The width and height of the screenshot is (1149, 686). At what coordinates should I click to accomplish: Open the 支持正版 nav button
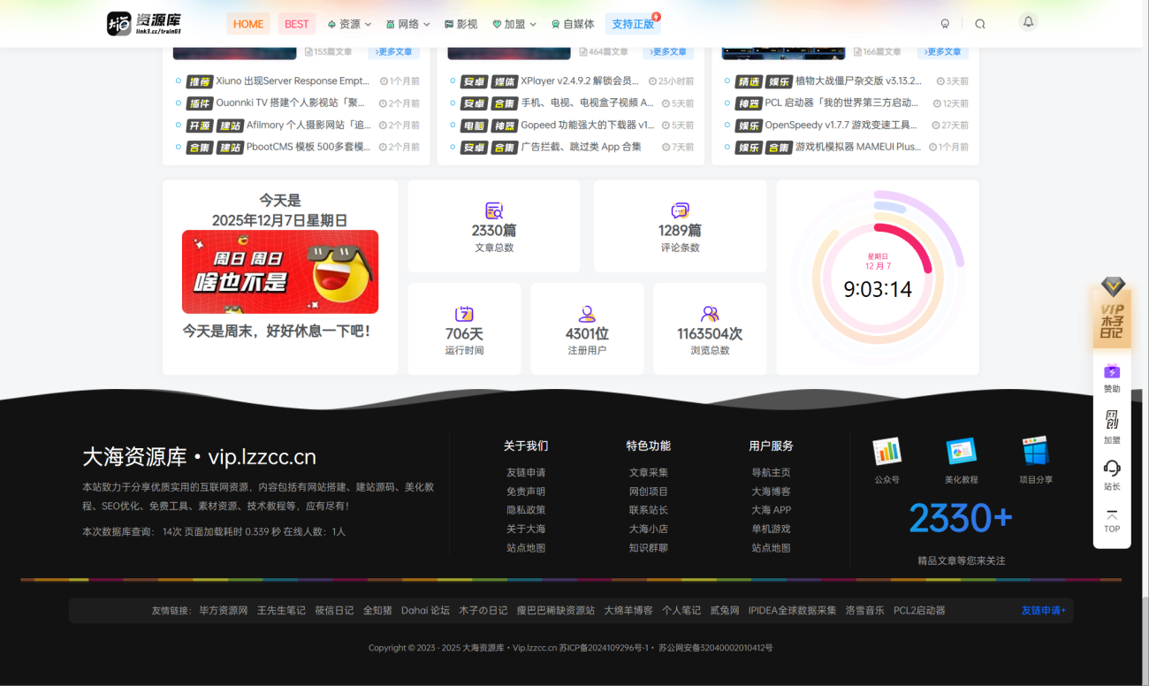click(633, 24)
